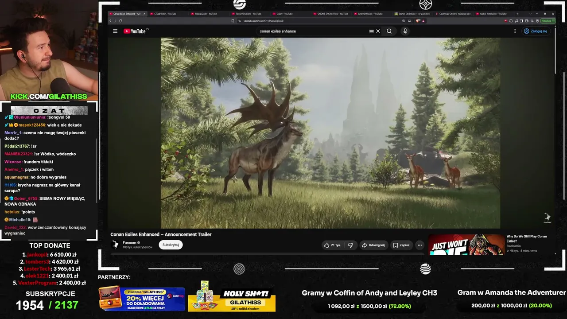The width and height of the screenshot is (567, 319).
Task: Open the Brave Shields lion icon
Action: click(x=418, y=21)
